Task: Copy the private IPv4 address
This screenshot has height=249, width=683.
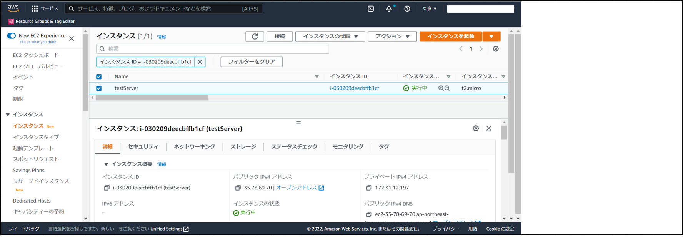Action: tap(369, 188)
